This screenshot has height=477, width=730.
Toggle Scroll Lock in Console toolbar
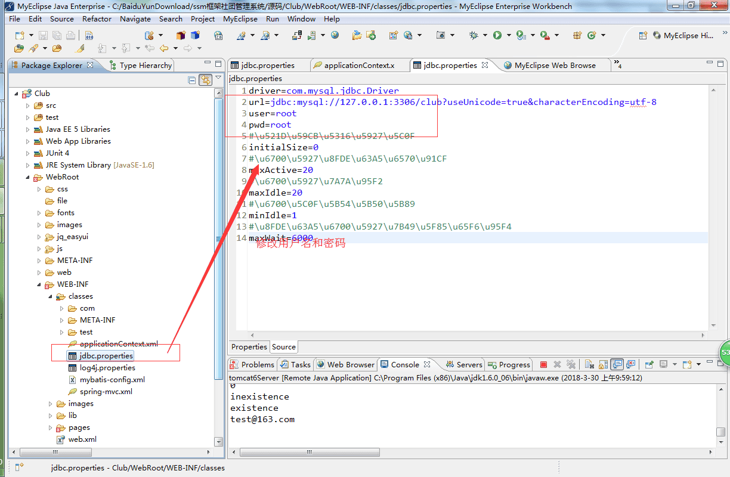click(x=603, y=364)
